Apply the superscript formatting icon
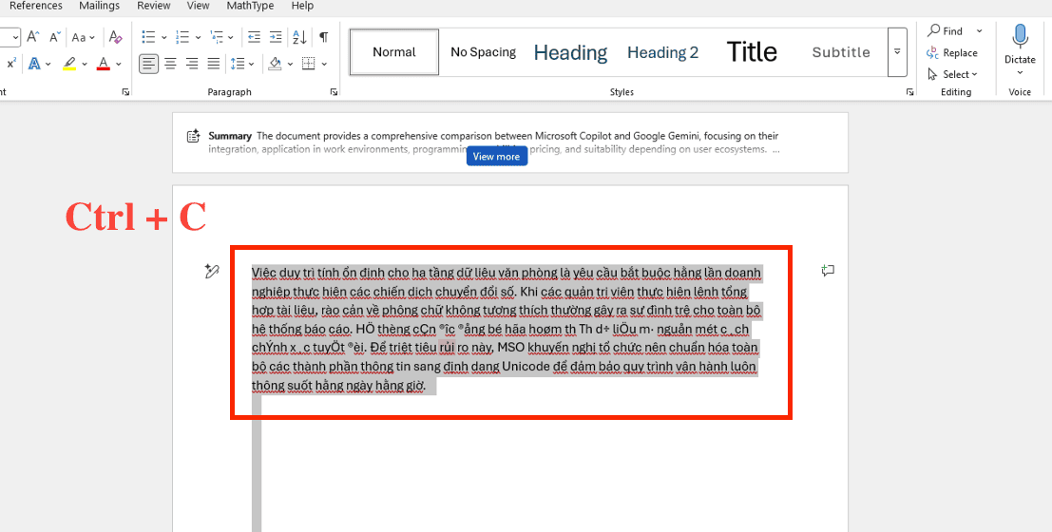This screenshot has width=1052, height=532. point(11,64)
